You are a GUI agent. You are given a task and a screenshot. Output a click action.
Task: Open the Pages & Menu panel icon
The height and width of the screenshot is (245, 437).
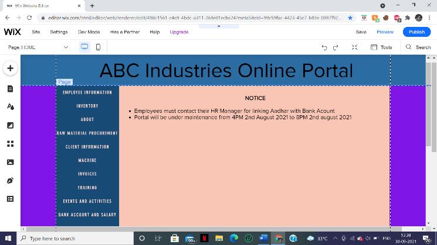tap(11, 89)
